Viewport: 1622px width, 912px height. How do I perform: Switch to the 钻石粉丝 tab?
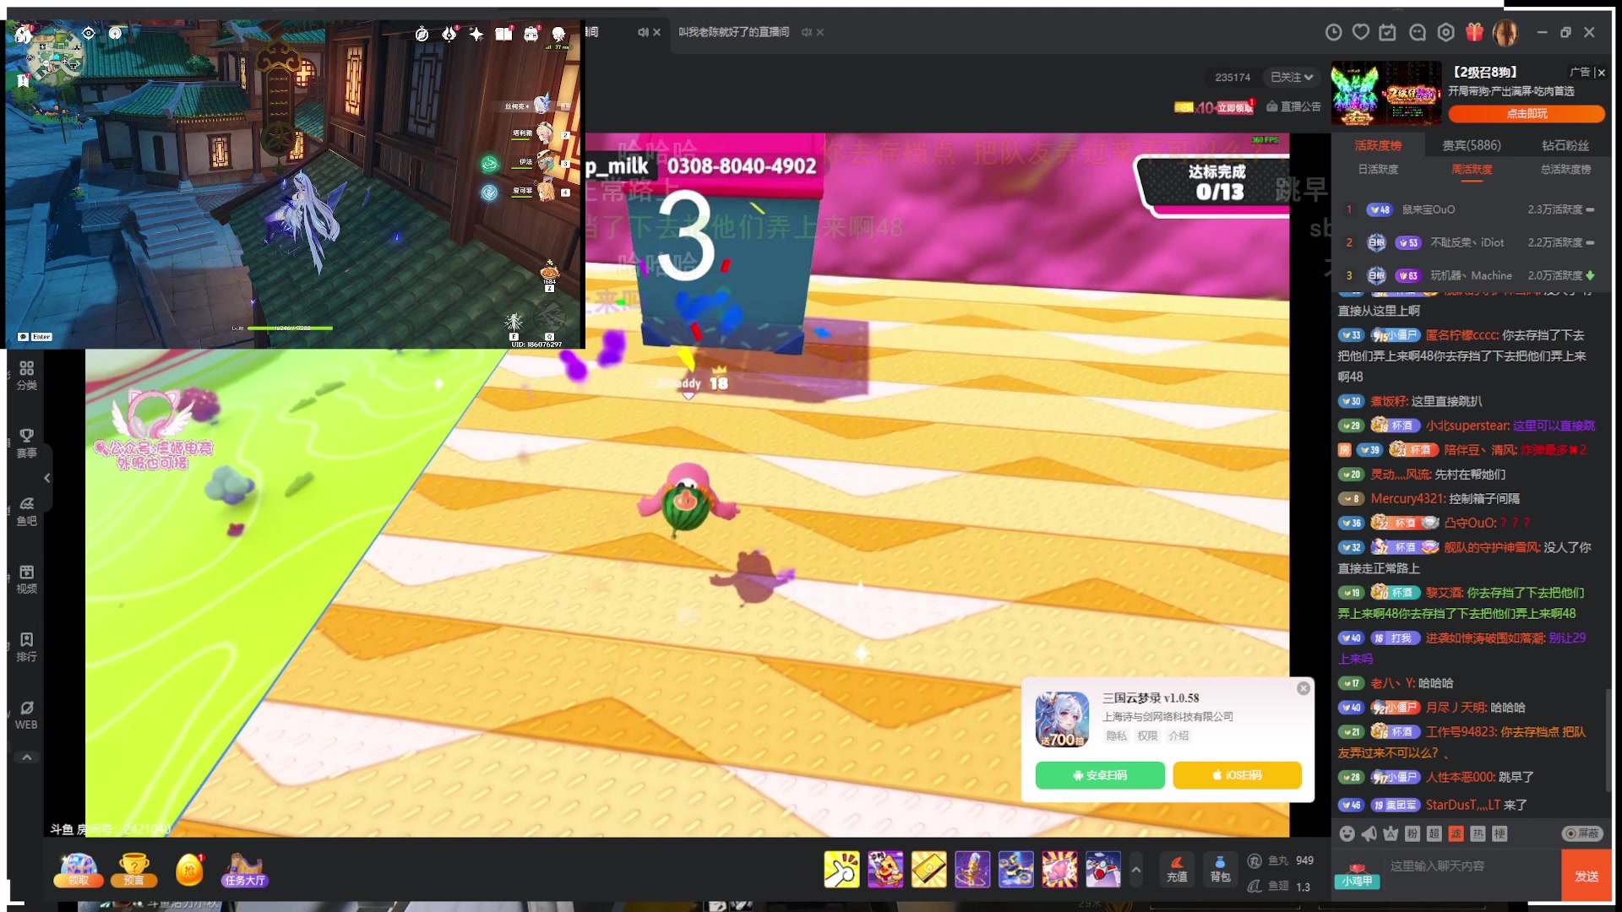point(1565,145)
